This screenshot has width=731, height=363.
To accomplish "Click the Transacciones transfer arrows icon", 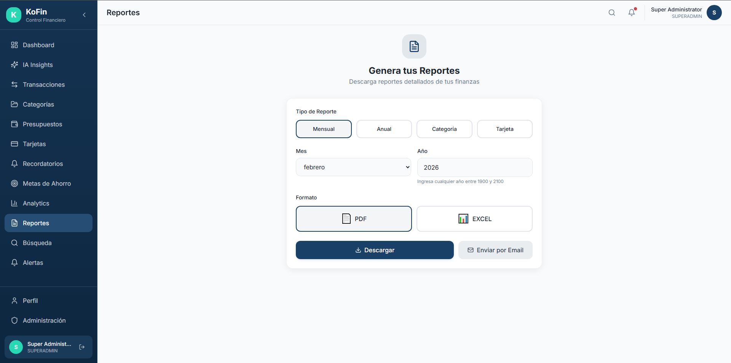I will (14, 84).
